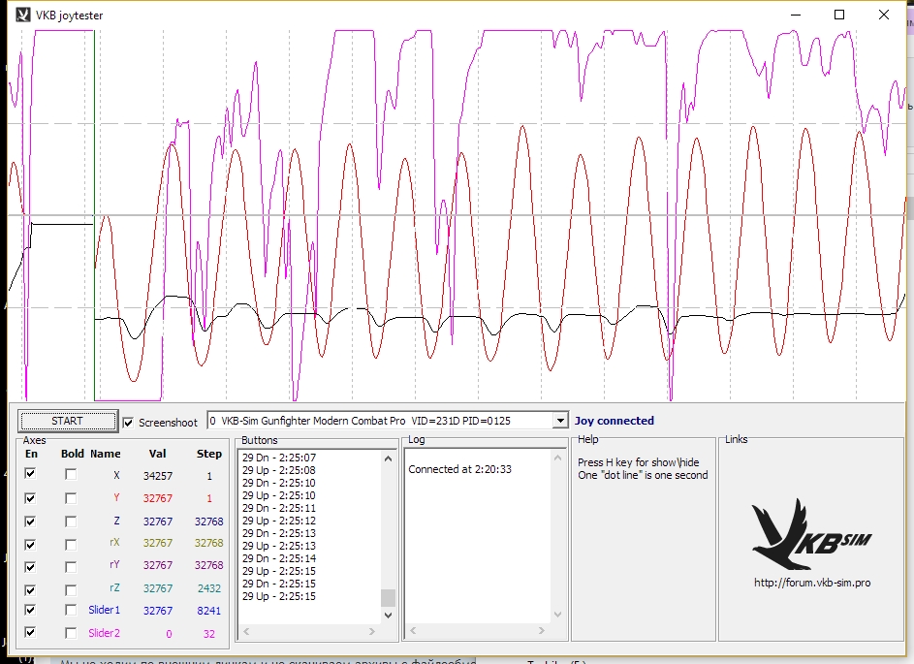This screenshot has width=914, height=664.
Task: Click Log panel horizontal scroll left arrow
Action: click(412, 632)
